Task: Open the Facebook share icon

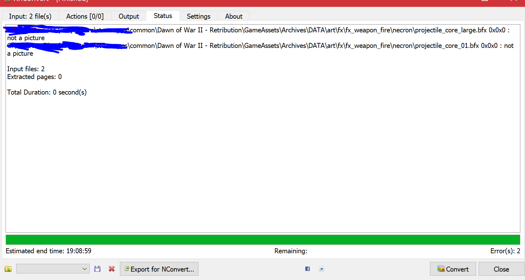Action: 308,269
